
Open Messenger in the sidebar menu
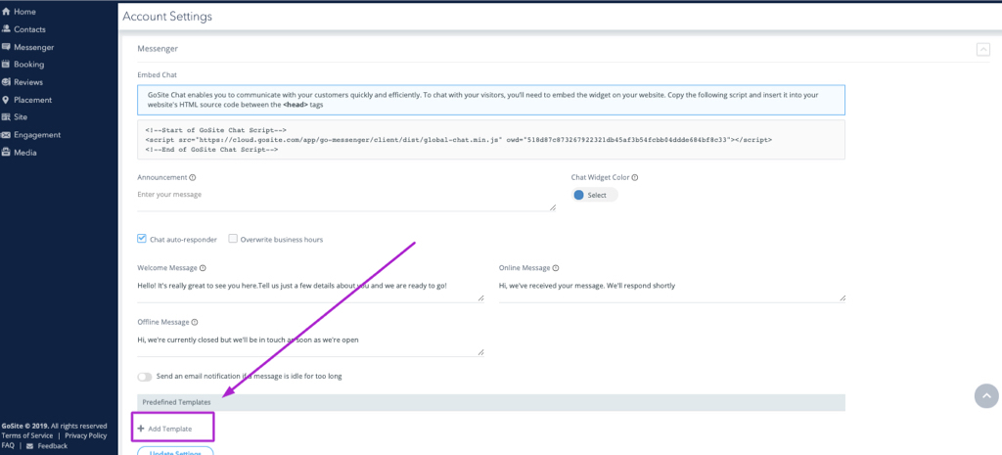pos(34,47)
